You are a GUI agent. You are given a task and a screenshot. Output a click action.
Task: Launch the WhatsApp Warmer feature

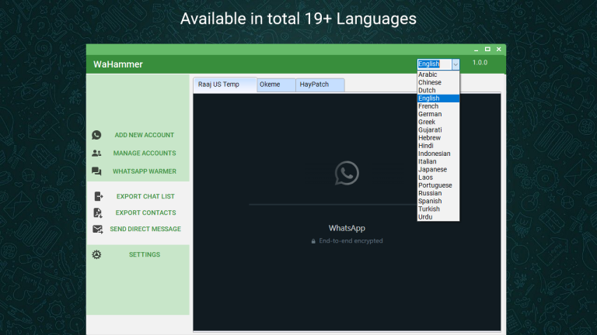145,171
